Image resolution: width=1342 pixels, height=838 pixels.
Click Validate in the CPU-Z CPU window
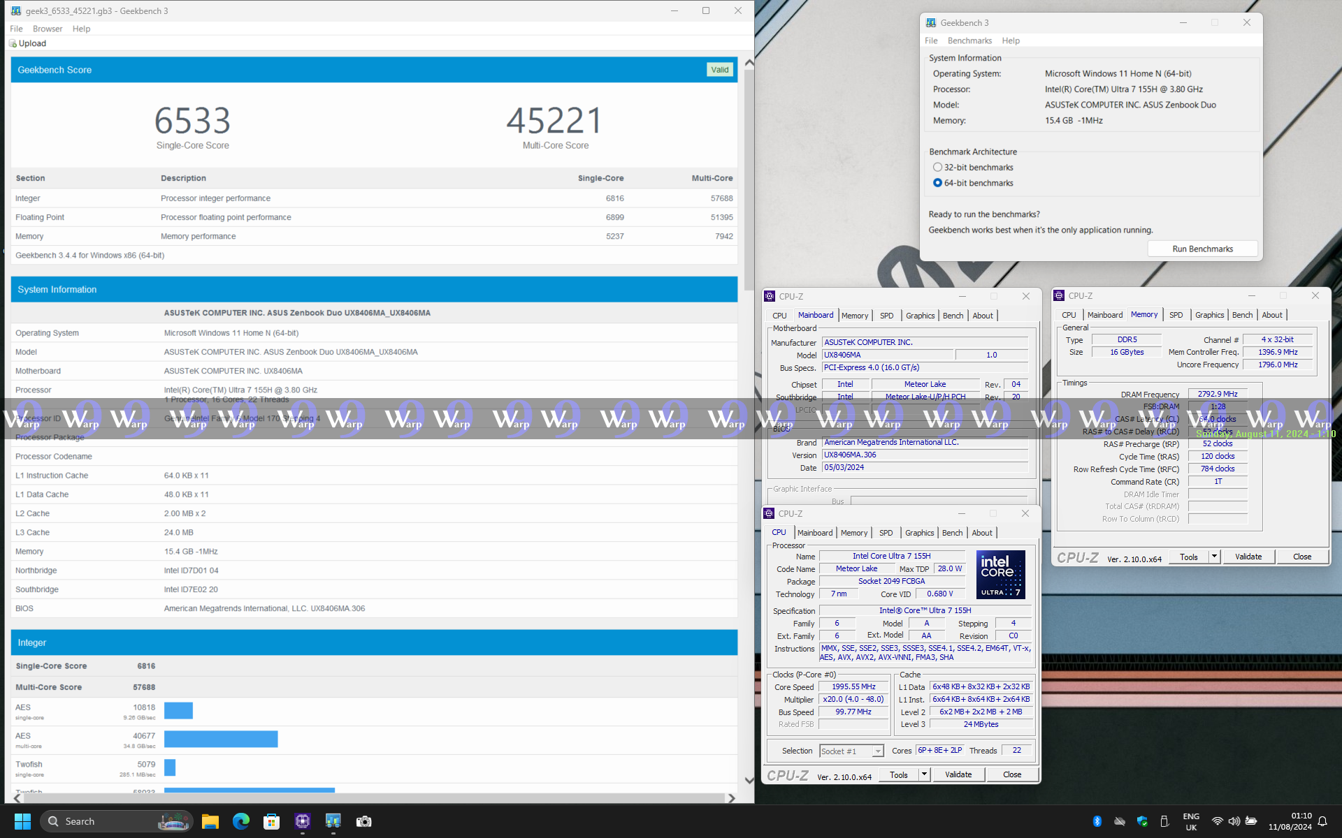[958, 774]
